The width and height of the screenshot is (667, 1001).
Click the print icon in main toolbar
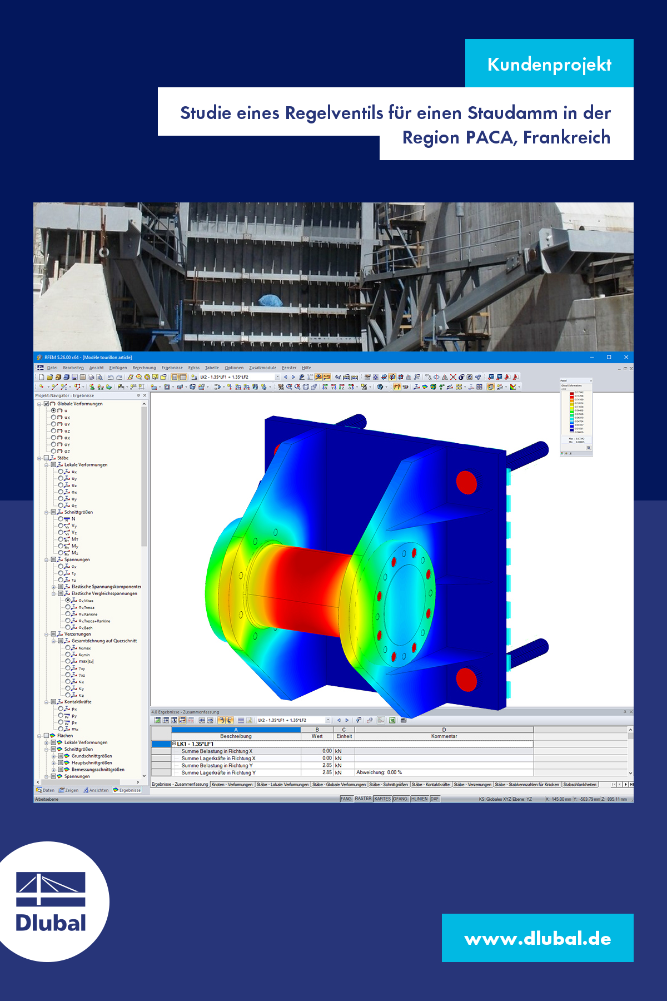[x=91, y=377]
